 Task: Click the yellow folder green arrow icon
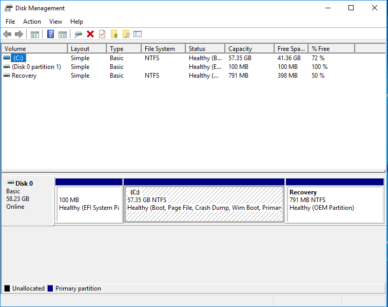pyautogui.click(x=114, y=34)
